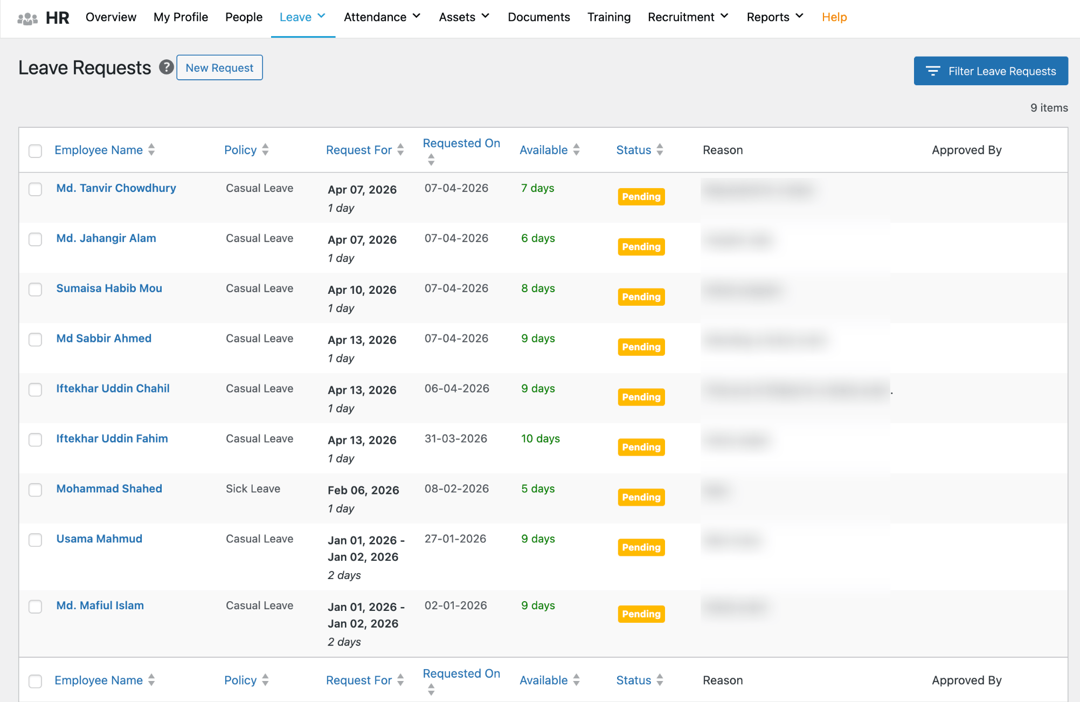Viewport: 1080px width, 702px height.
Task: Sort by Status column arrows in header
Action: coord(660,150)
